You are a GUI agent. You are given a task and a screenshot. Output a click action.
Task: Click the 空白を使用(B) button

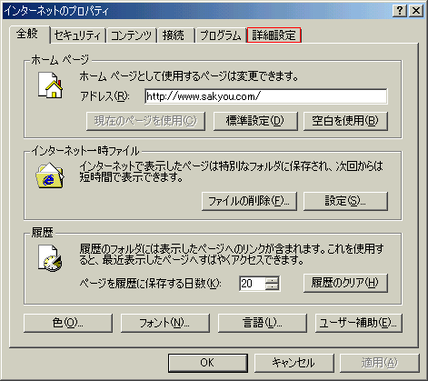(x=345, y=121)
